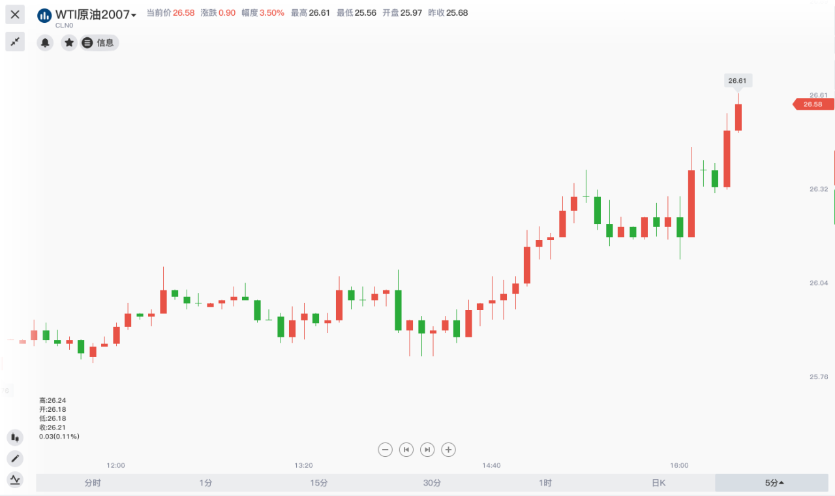Image resolution: width=835 pixels, height=496 pixels.
Task: Zoom out the chart with minus button
Action: pyautogui.click(x=386, y=449)
